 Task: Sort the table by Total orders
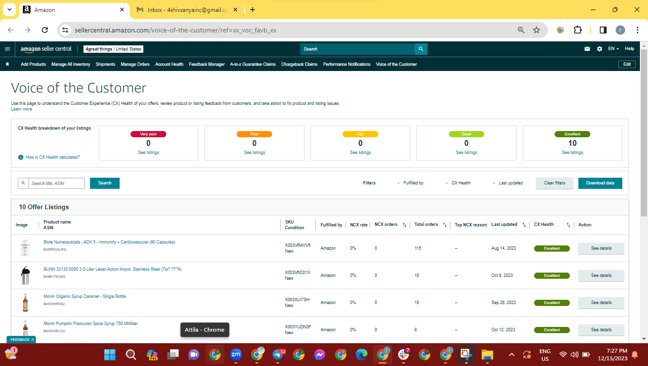tap(445, 225)
